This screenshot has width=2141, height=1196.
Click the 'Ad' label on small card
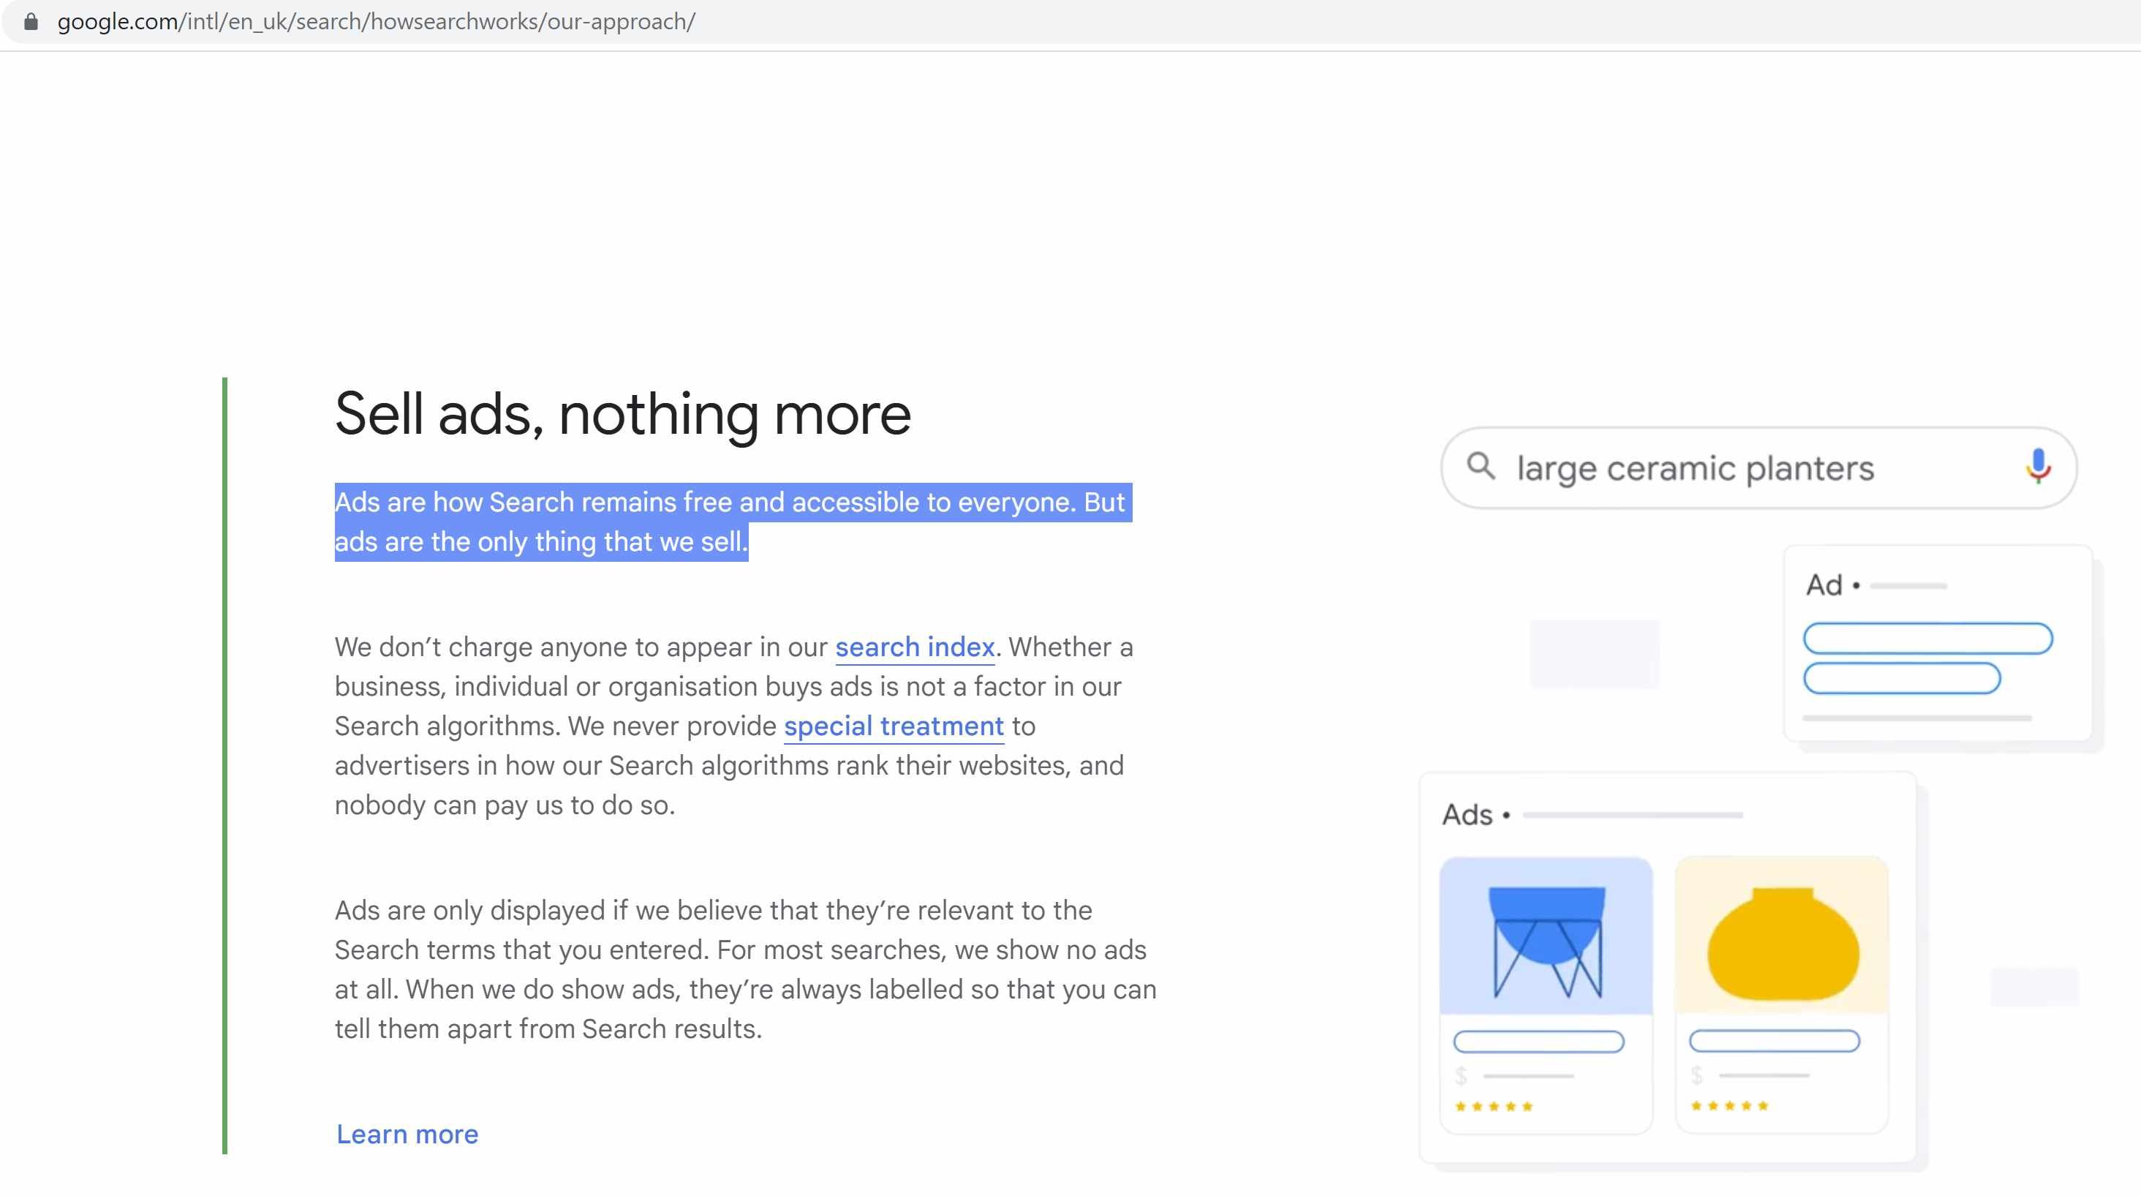[x=1824, y=585]
